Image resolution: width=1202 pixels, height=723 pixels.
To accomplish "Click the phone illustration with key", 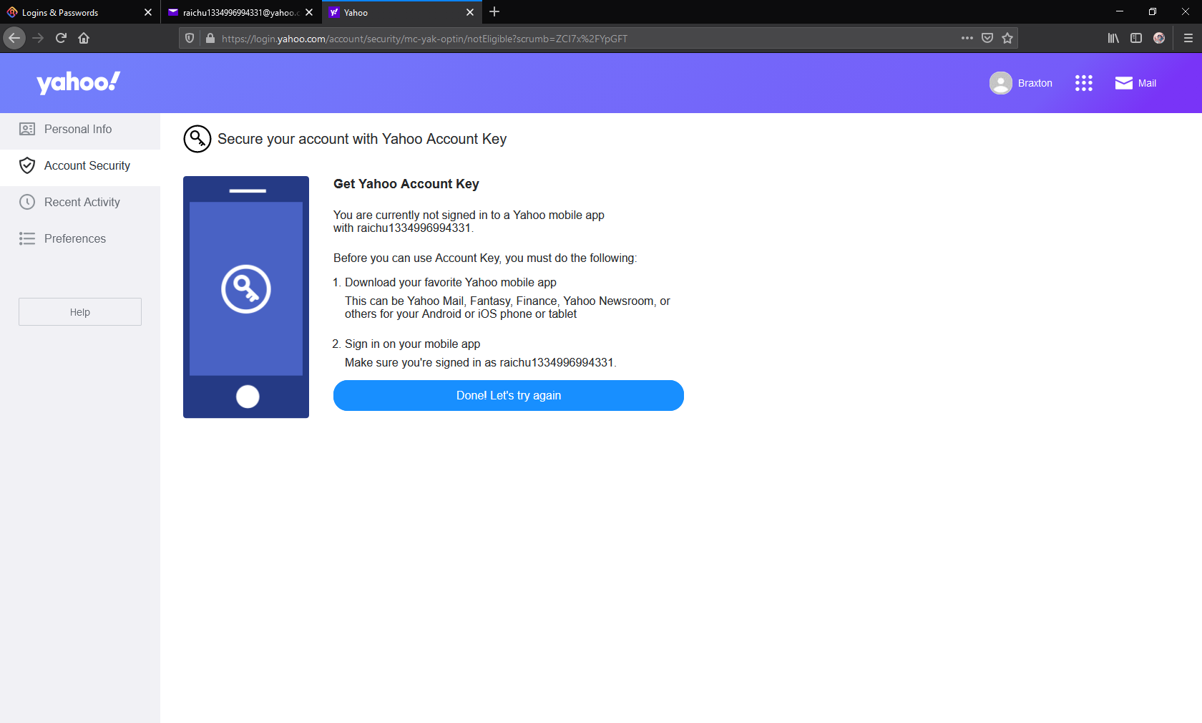I will (246, 297).
